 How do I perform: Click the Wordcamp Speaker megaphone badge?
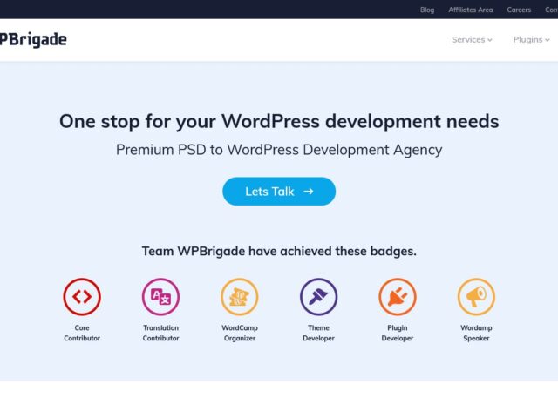click(476, 297)
